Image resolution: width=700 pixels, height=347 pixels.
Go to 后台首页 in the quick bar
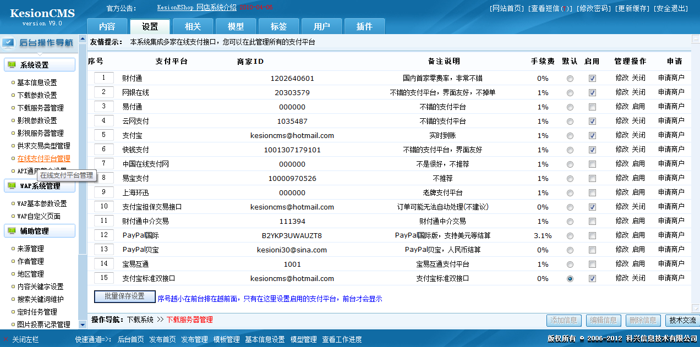131,340
